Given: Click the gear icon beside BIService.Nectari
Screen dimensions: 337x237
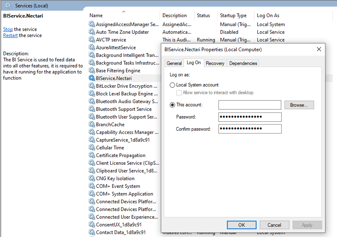Looking at the screenshot, I should pyautogui.click(x=92, y=78).
